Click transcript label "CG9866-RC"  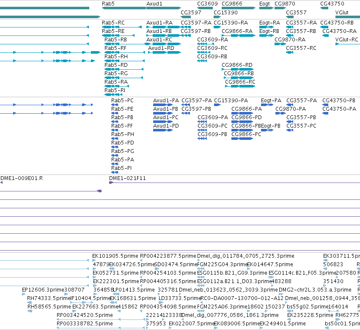point(240,82)
